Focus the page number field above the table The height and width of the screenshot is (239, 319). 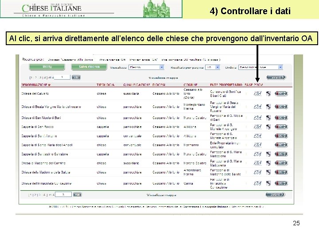point(62,77)
